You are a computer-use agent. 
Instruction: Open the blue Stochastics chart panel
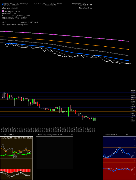pos(119,147)
